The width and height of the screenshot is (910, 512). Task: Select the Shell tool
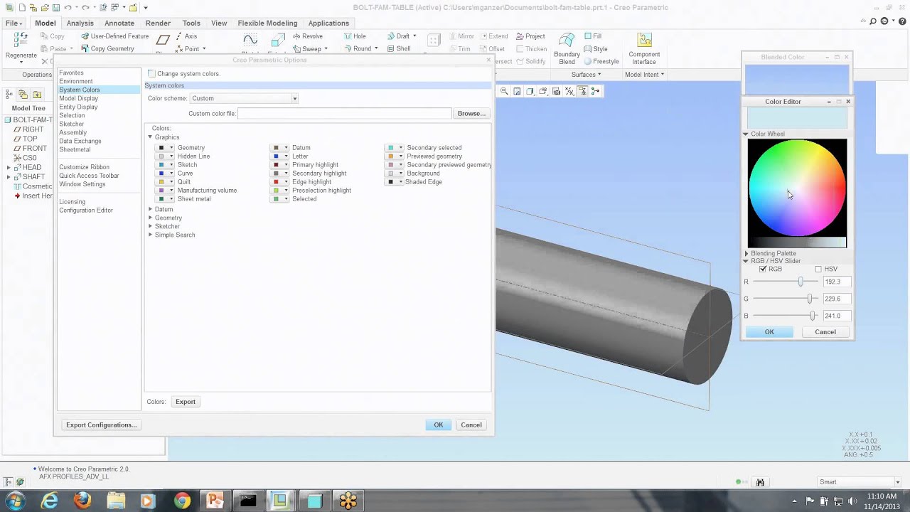click(x=398, y=49)
